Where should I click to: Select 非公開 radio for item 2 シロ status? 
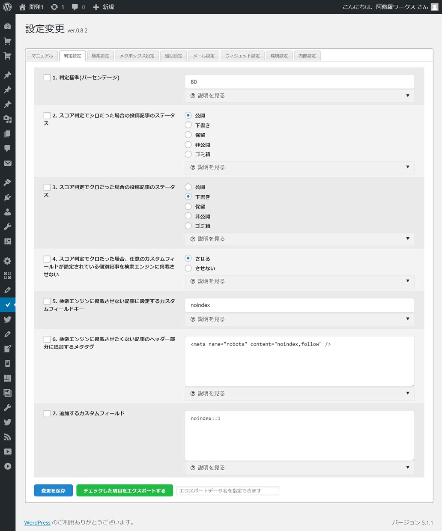(x=188, y=145)
